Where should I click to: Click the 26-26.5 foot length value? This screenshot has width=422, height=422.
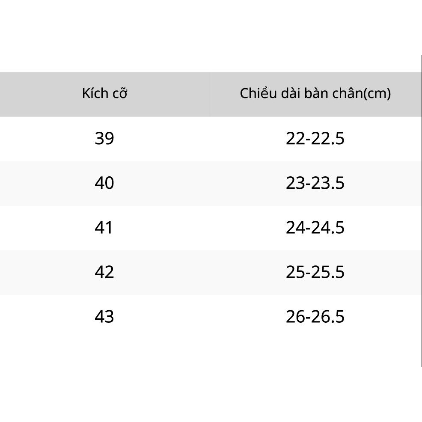[x=315, y=317]
